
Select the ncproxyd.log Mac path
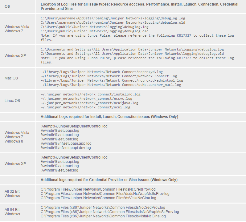pos(102,72)
